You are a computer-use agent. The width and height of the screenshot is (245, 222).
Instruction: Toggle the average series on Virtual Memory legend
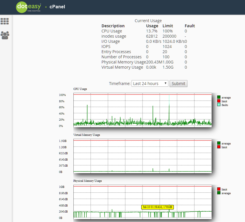(x=219, y=143)
